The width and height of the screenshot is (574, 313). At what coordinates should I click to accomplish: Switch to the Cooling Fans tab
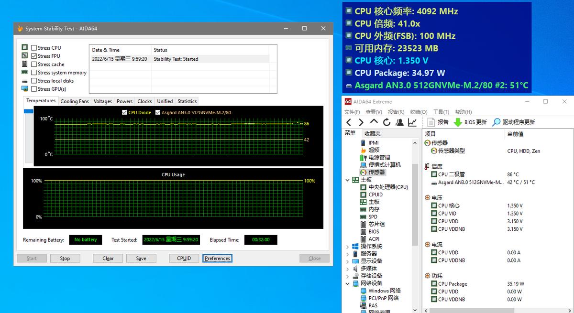pyautogui.click(x=75, y=101)
